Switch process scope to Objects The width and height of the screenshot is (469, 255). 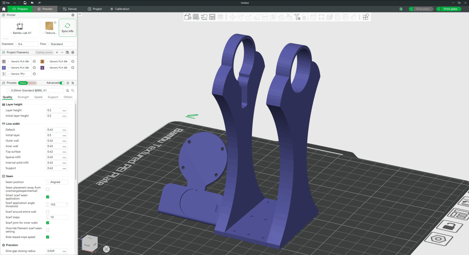pos(32,83)
